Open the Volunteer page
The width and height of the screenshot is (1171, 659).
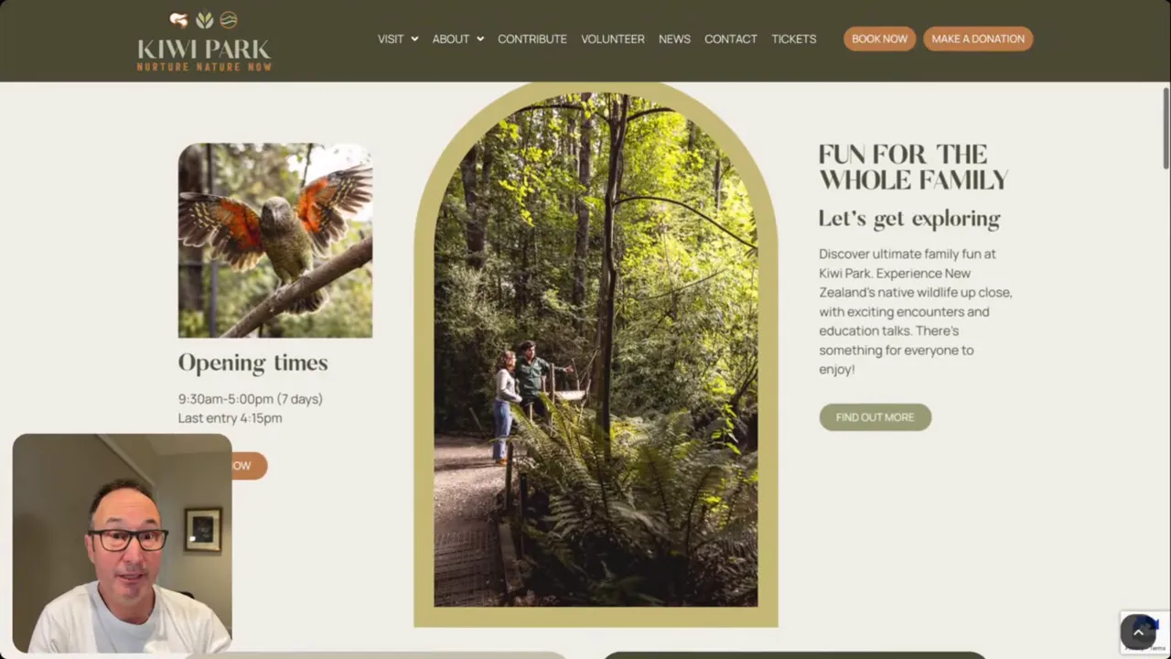click(613, 39)
